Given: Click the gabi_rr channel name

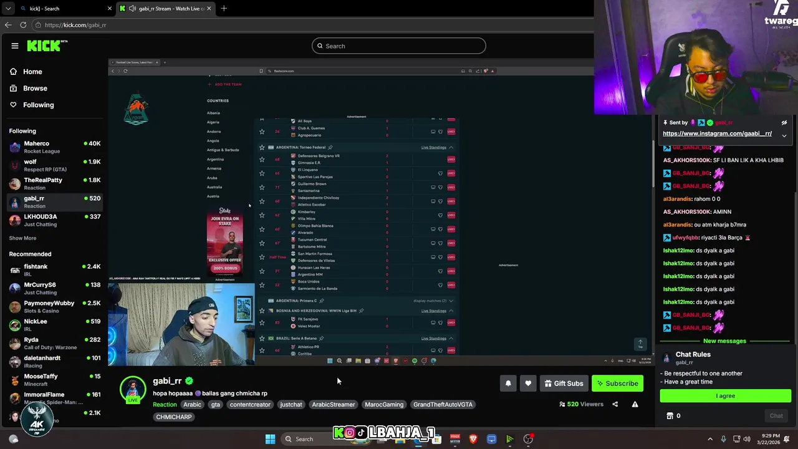Looking at the screenshot, I should [167, 381].
